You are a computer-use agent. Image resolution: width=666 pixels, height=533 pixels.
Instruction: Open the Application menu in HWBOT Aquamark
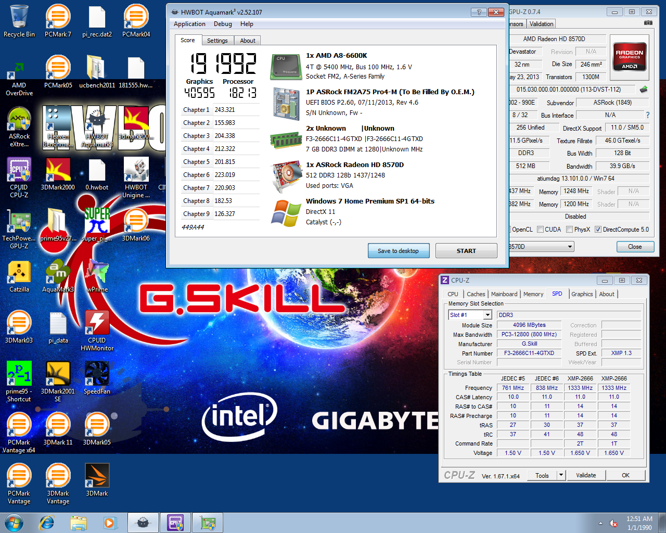[189, 24]
